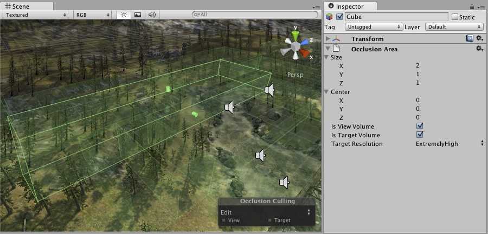Toggle scene audio speaker button

(152, 15)
